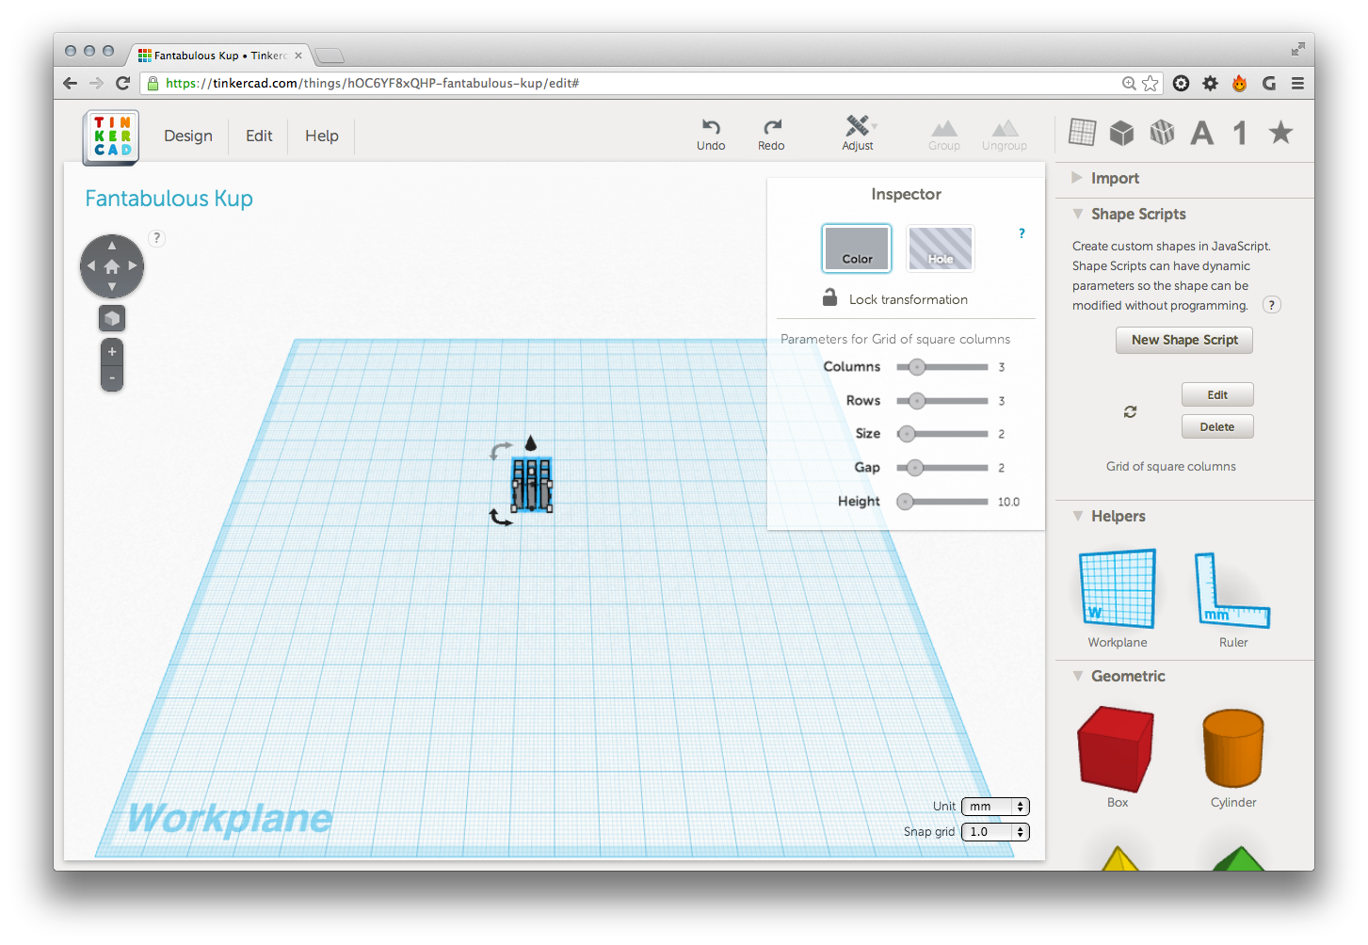
Task: Switch shape to Hole mode
Action: (x=940, y=248)
